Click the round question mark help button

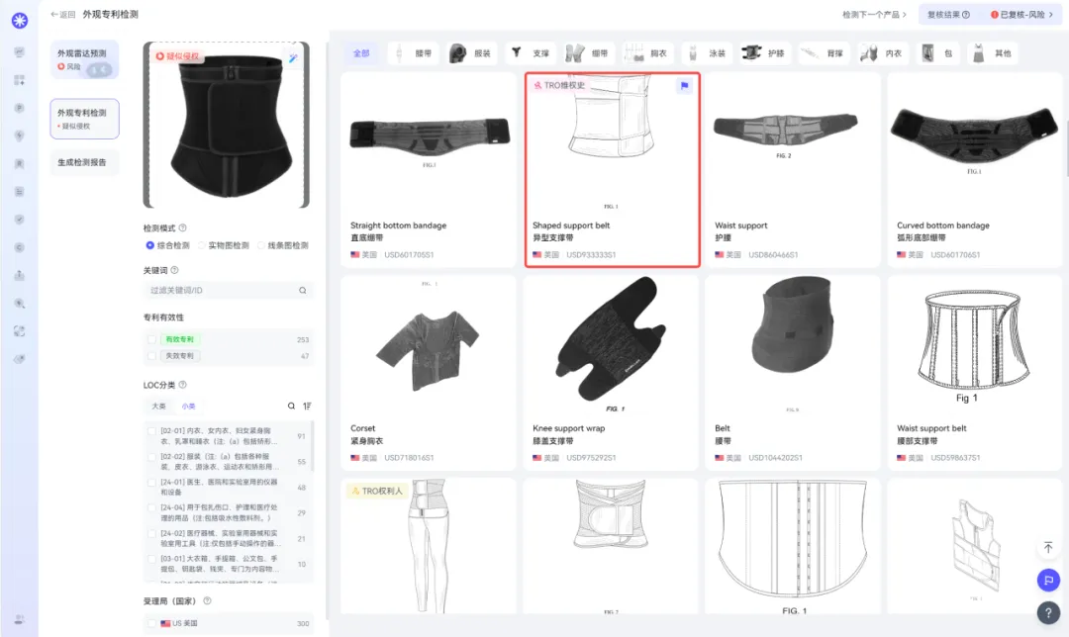[x=1048, y=612]
